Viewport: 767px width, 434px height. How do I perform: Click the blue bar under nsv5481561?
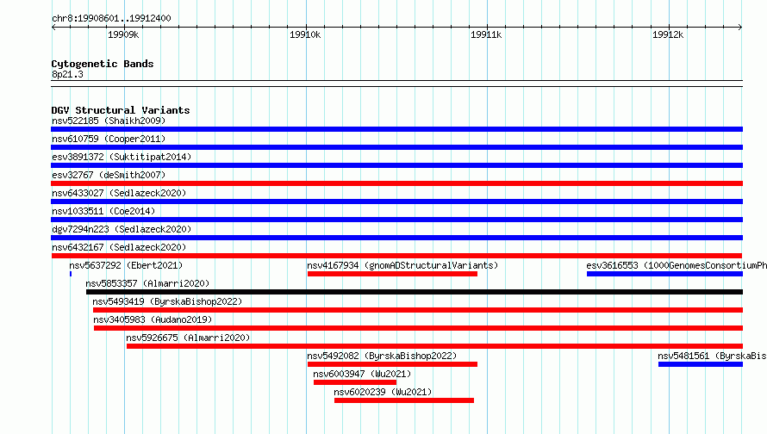pos(701,364)
